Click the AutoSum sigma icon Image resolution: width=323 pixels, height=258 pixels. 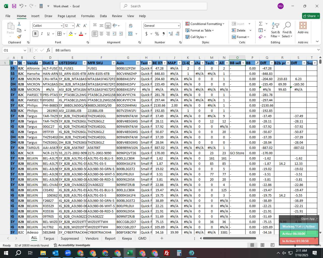tap(261, 24)
